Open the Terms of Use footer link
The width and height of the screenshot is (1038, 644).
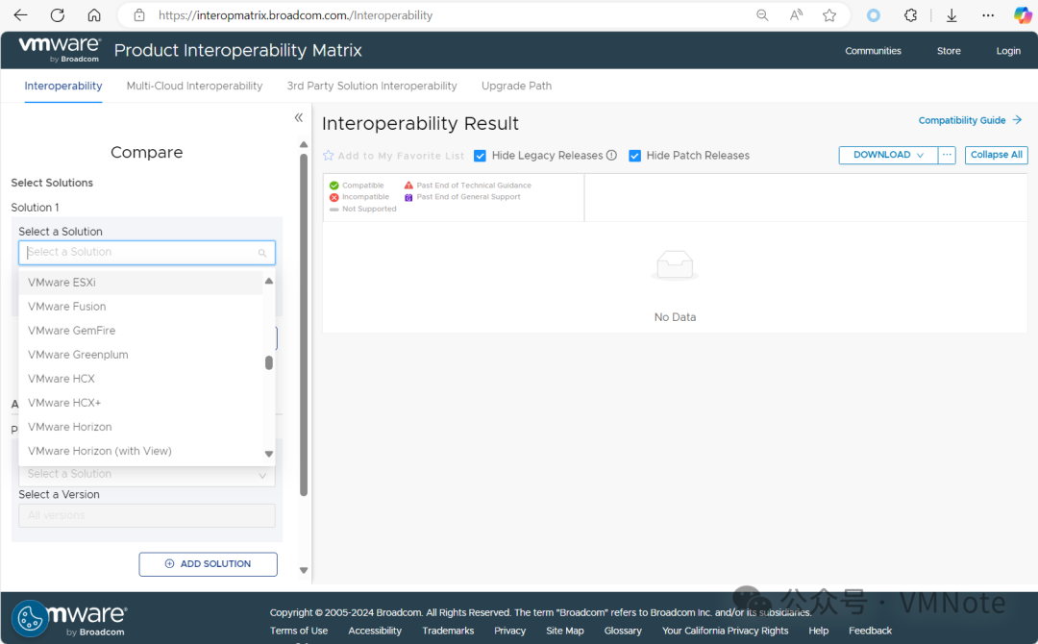pos(299,631)
